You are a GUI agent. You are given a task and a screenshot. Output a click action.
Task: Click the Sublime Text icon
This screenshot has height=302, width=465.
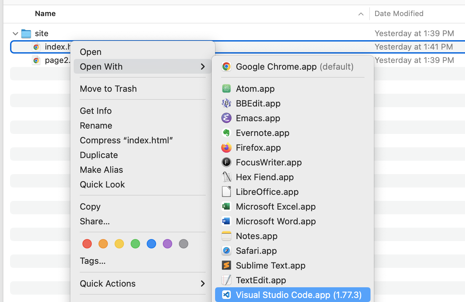pos(226,266)
